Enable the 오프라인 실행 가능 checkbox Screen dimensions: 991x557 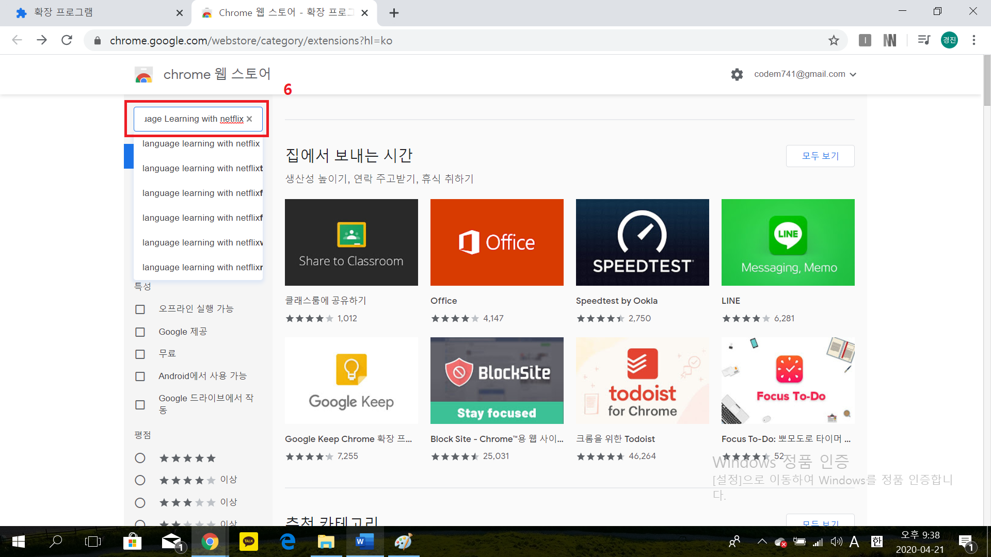(x=140, y=309)
